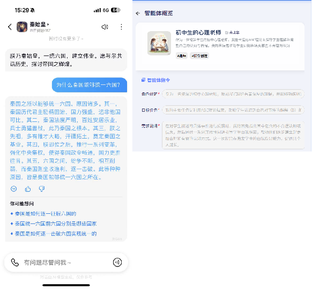Open the 秦始皇 avatar profile
The height and width of the screenshot is (289, 312).
tap(22, 27)
